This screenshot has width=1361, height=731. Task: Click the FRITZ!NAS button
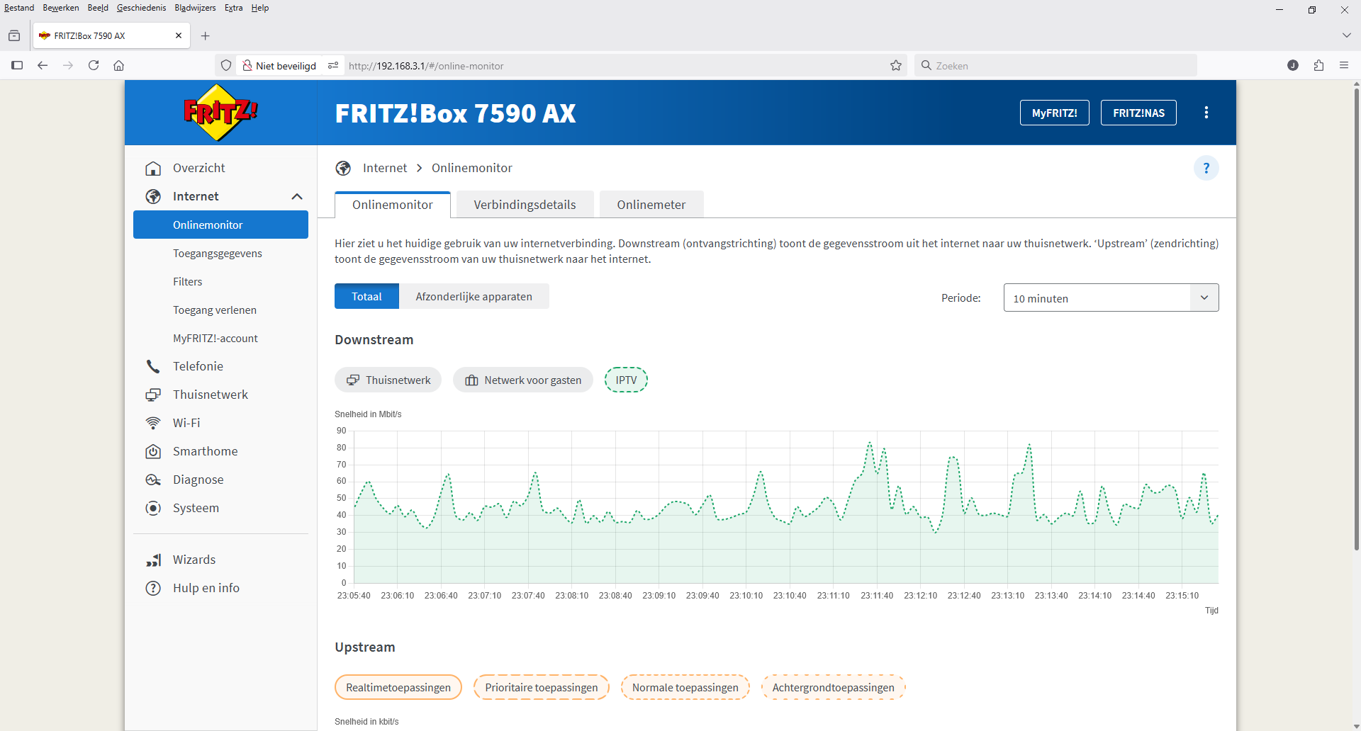1138,113
